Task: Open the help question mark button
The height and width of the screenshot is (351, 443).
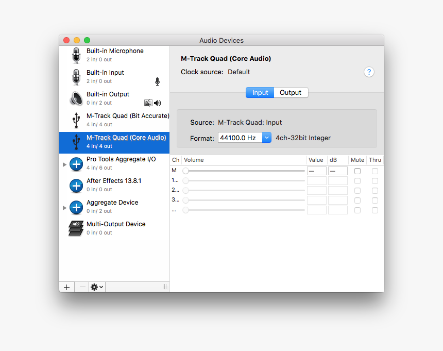Action: [x=369, y=72]
